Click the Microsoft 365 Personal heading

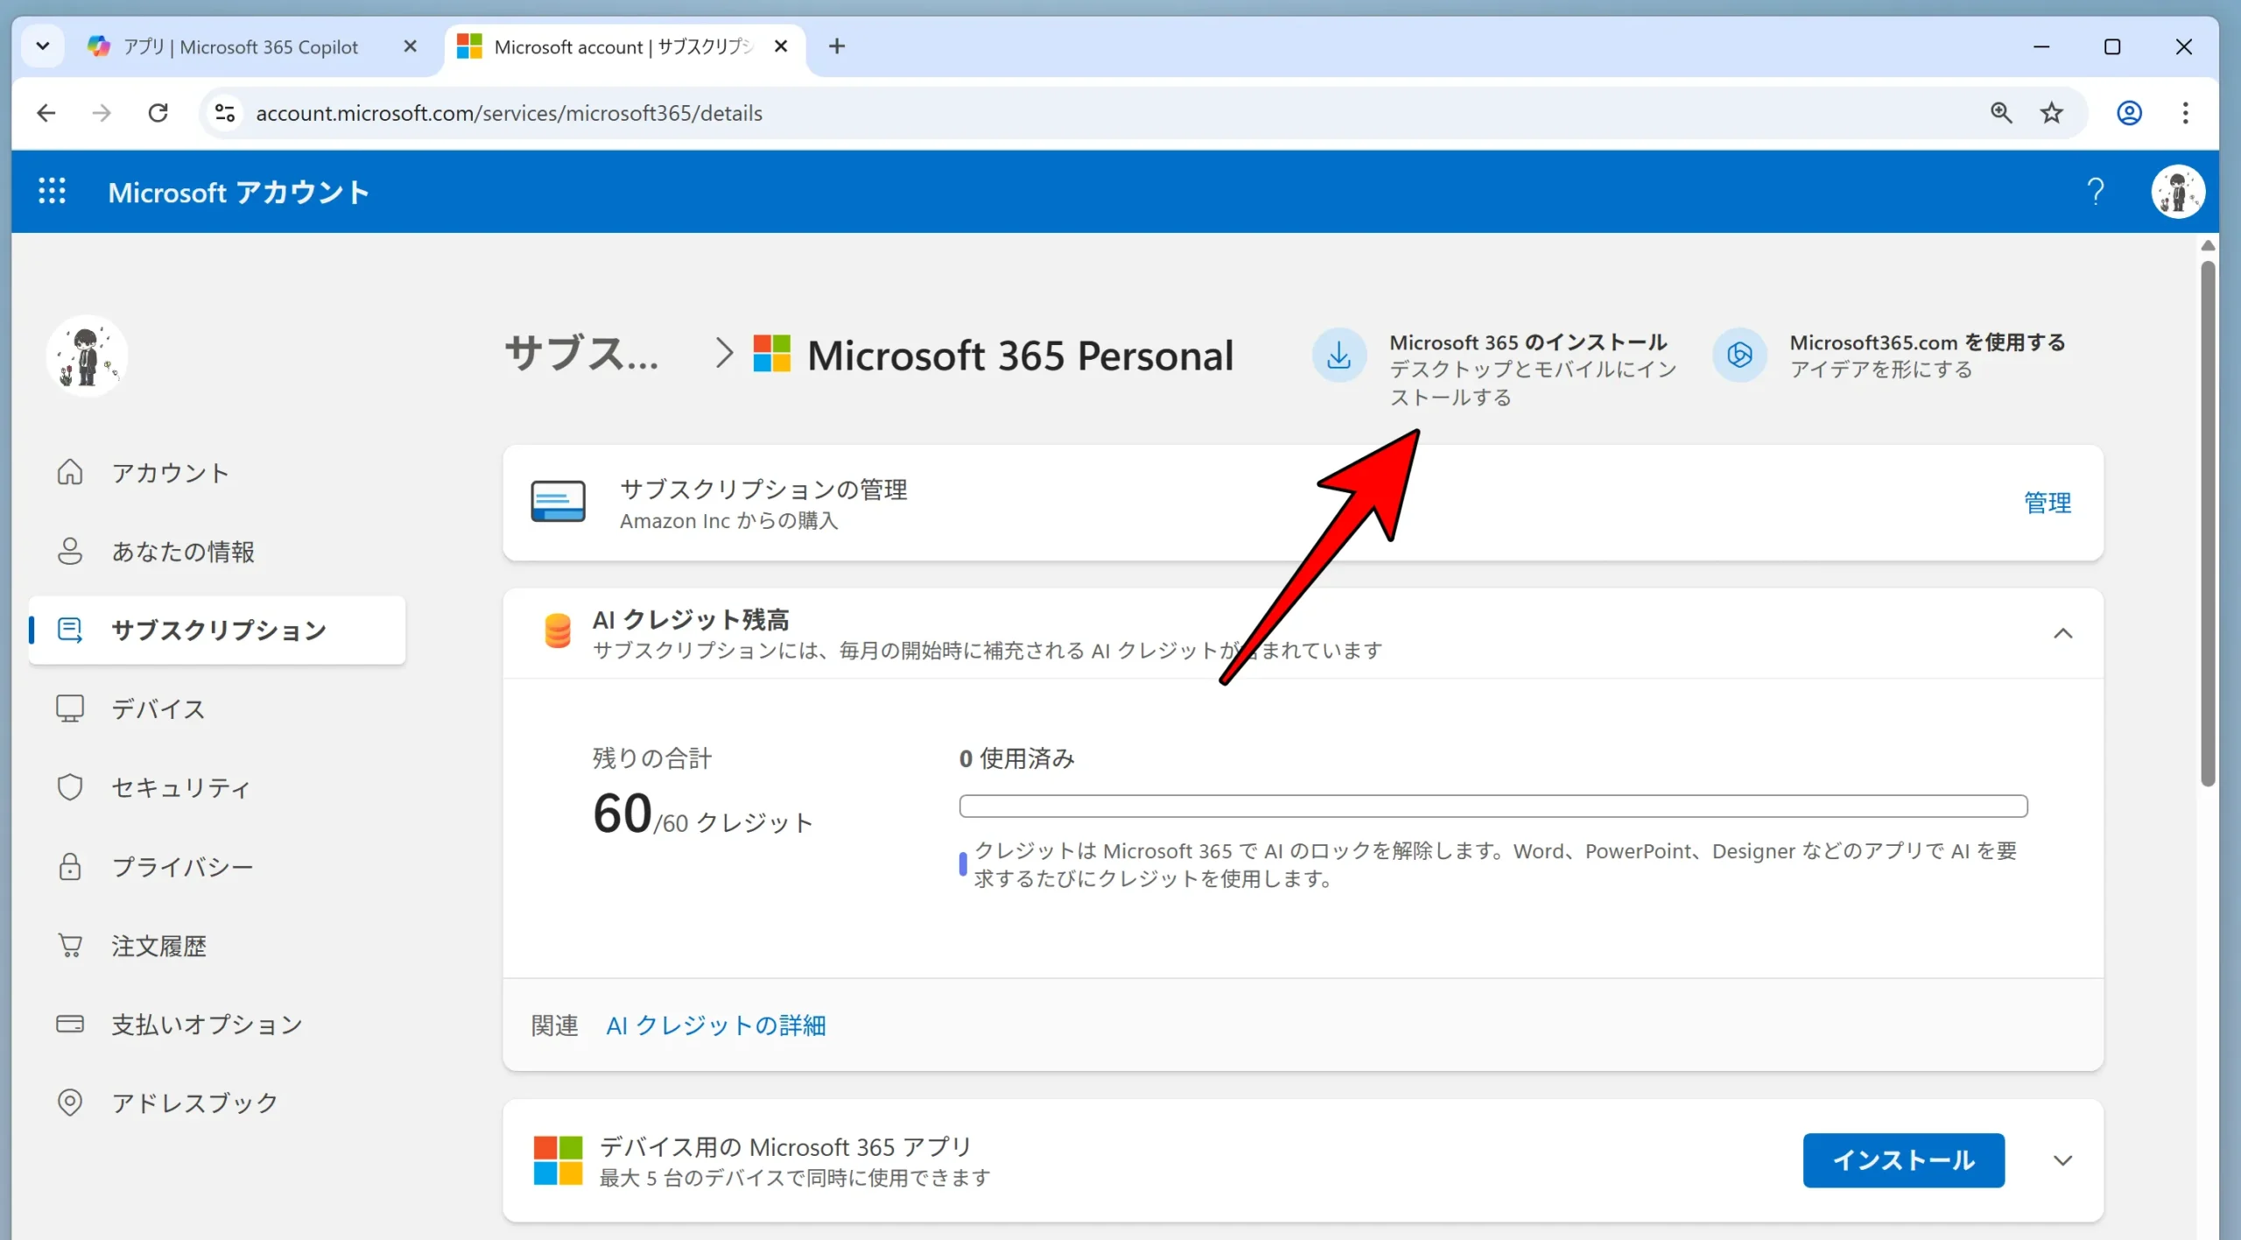[1020, 355]
